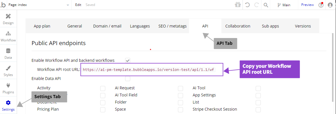Enable the Data API checkbox
The image size is (336, 114).
point(128,79)
